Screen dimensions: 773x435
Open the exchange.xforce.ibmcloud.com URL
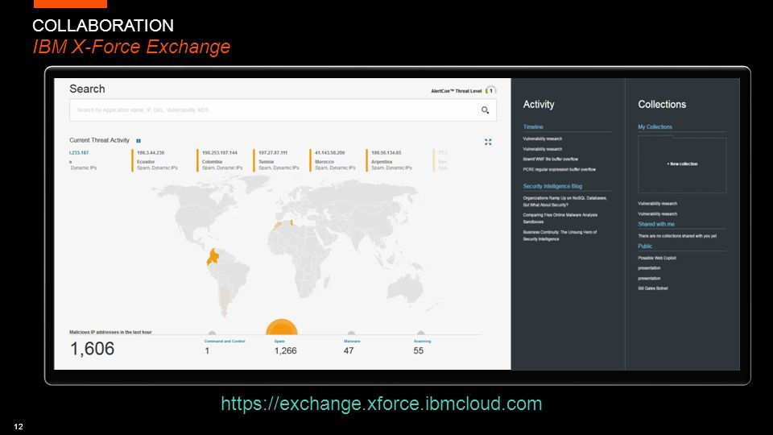coord(382,404)
